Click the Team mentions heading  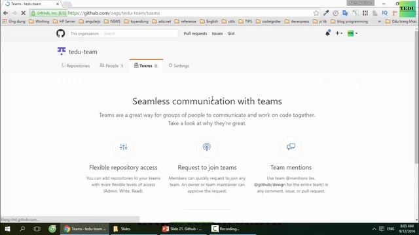pos(291,167)
